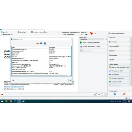Click the status bar info icon at bottom right
This screenshot has height=132, width=132.
coord(129,98)
